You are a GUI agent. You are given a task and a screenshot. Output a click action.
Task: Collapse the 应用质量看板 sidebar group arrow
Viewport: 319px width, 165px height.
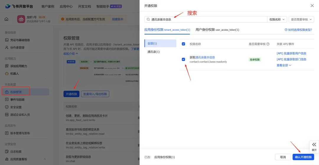(45, 159)
